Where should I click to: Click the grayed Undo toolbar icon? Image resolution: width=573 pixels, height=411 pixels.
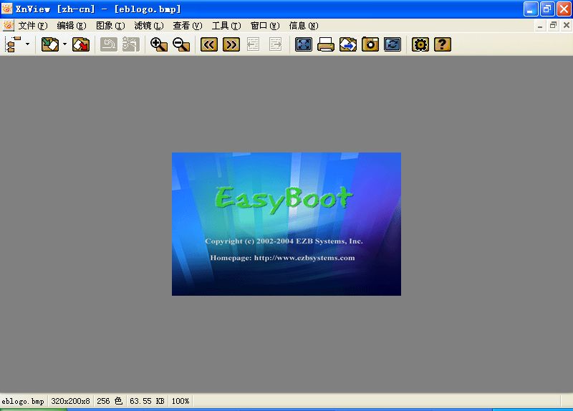(x=109, y=44)
